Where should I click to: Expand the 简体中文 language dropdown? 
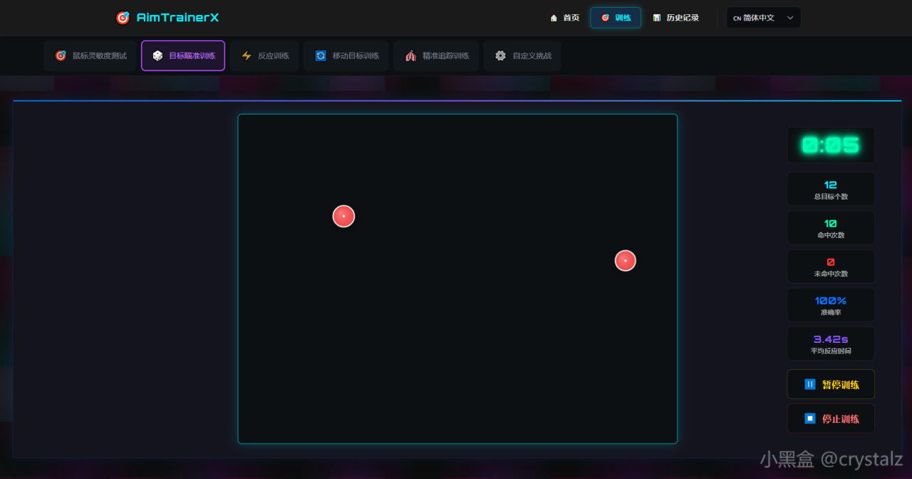(x=763, y=18)
